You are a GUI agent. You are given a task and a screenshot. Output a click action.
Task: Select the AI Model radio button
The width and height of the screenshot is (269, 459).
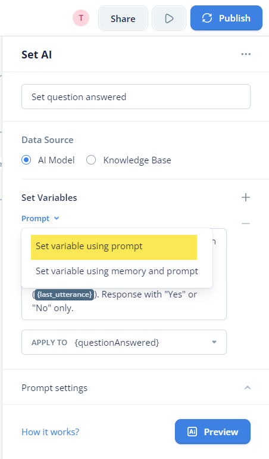point(26,160)
